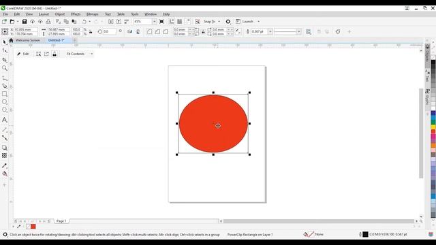Open the zoom level dropdown

coord(155,21)
